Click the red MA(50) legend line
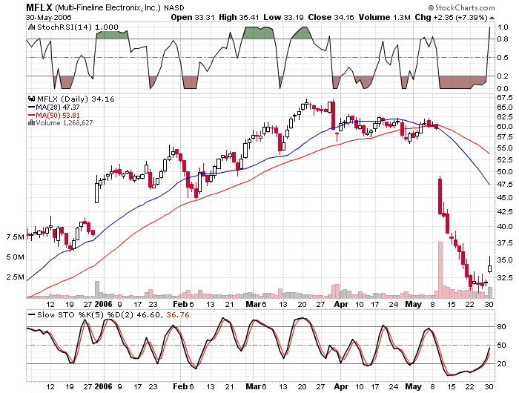This screenshot has height=393, width=519. click(x=32, y=115)
